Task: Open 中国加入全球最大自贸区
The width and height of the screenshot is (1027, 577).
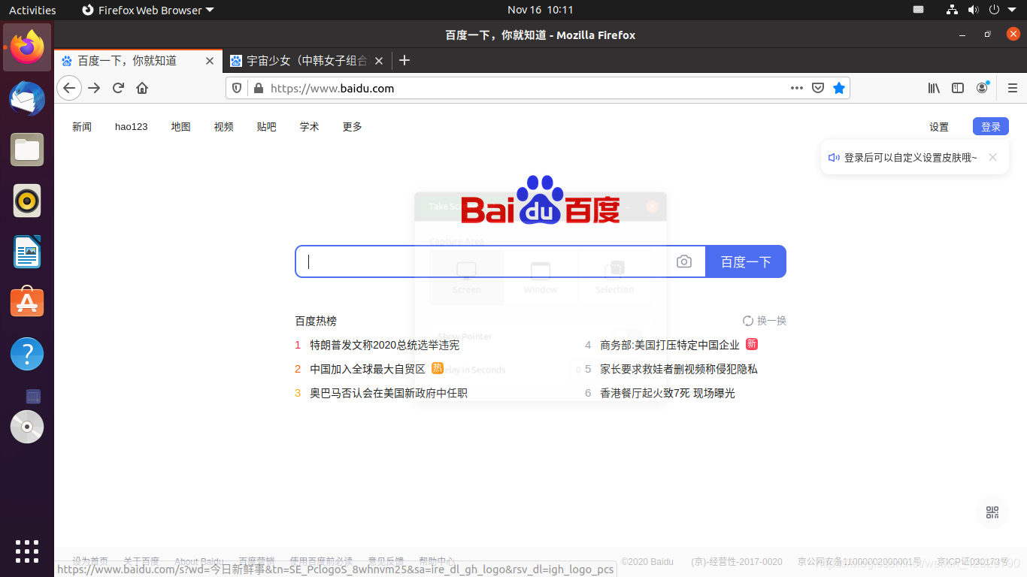Action: (x=368, y=369)
